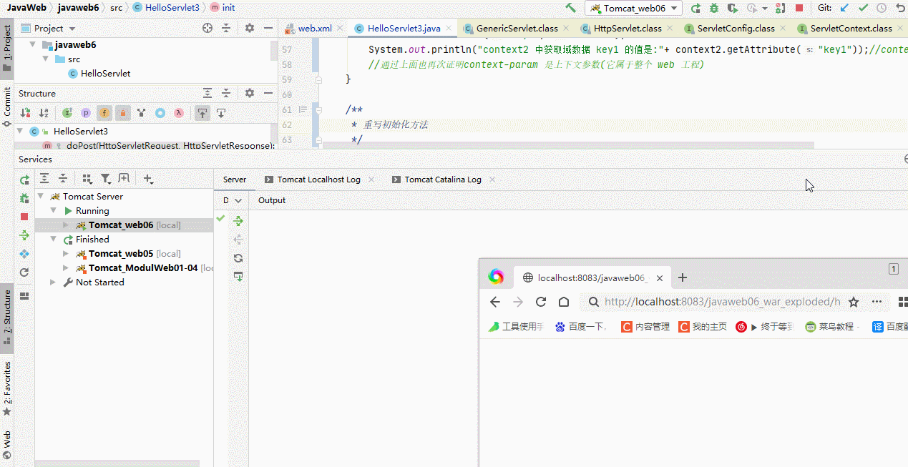Collapse all services in Services toolbar
The height and width of the screenshot is (467, 908).
63,179
